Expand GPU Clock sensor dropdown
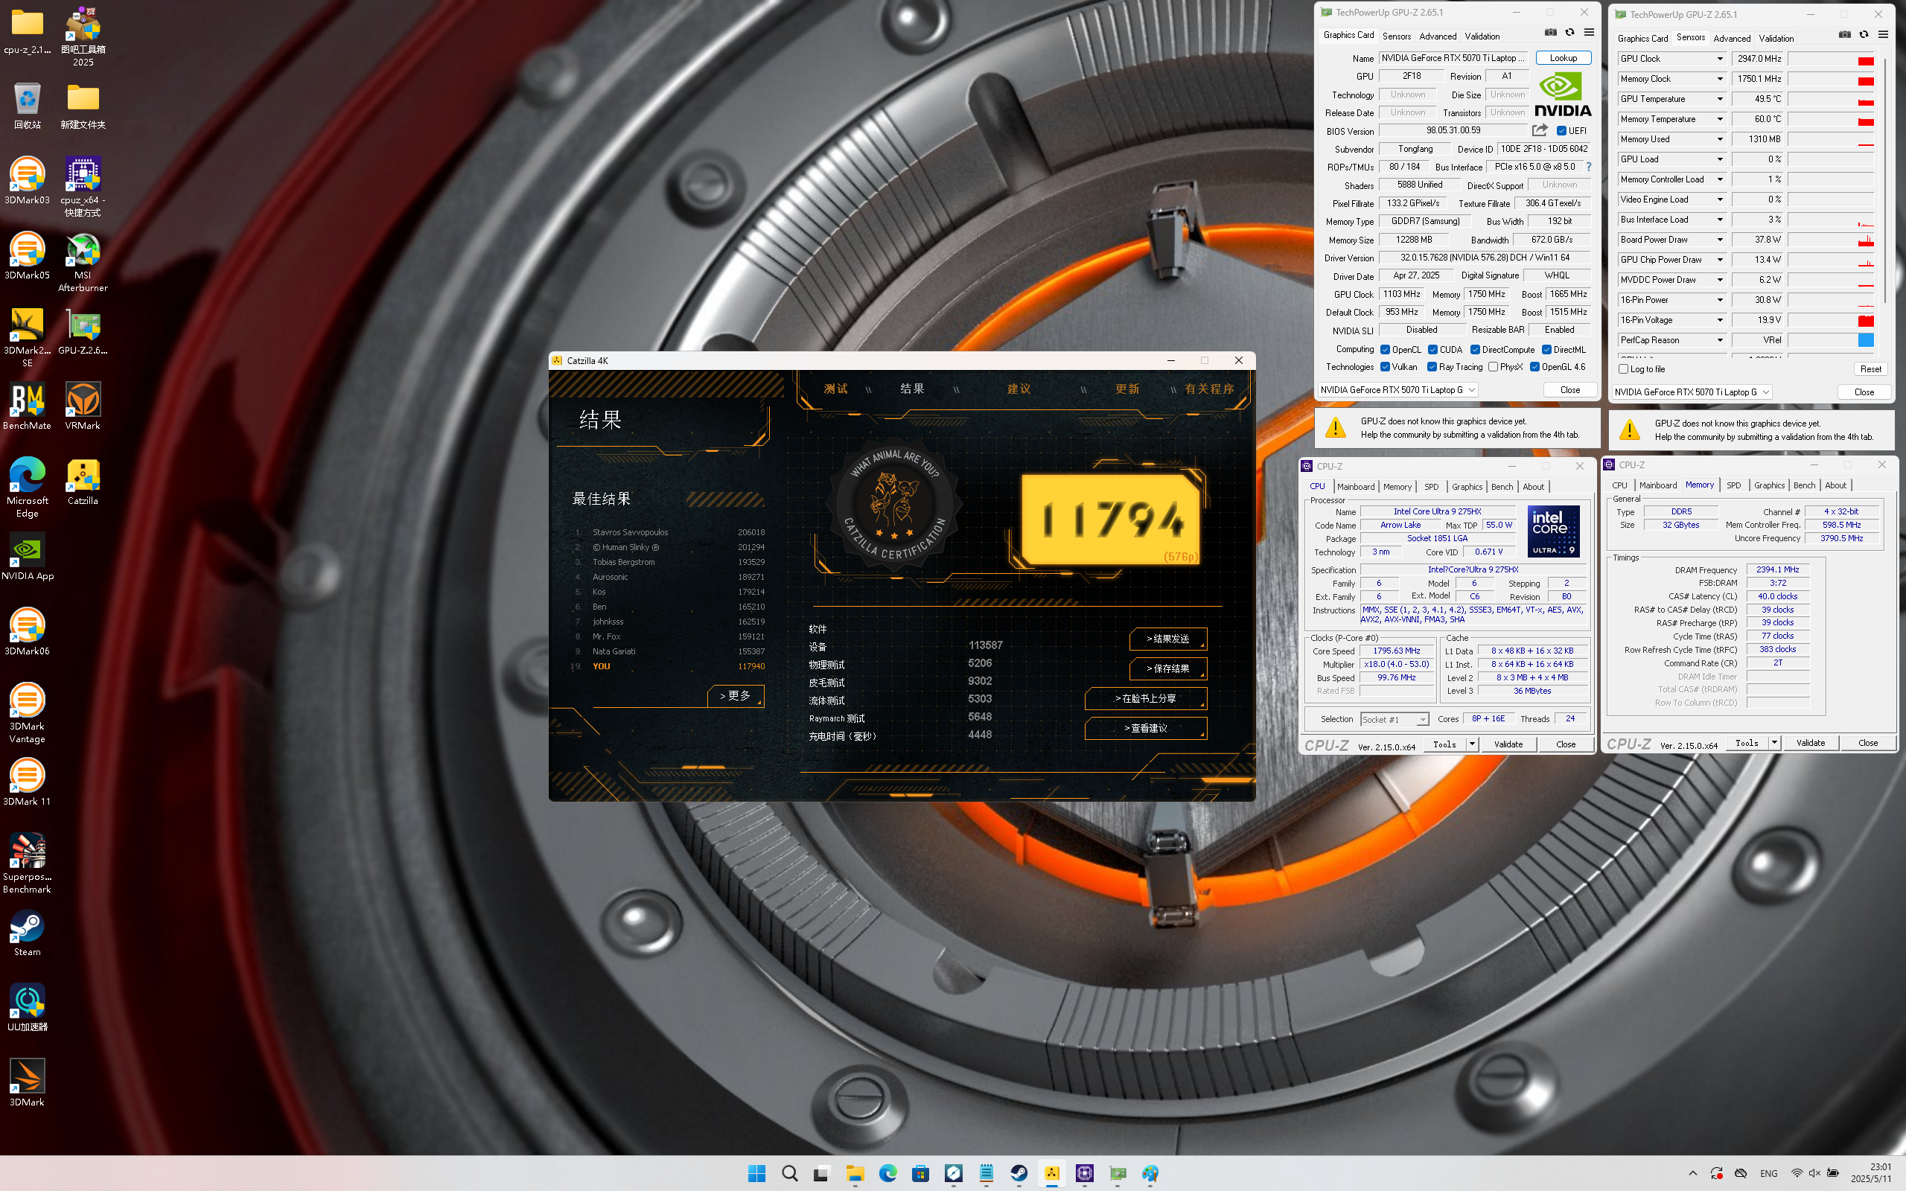This screenshot has width=1906, height=1191. coord(1719,59)
